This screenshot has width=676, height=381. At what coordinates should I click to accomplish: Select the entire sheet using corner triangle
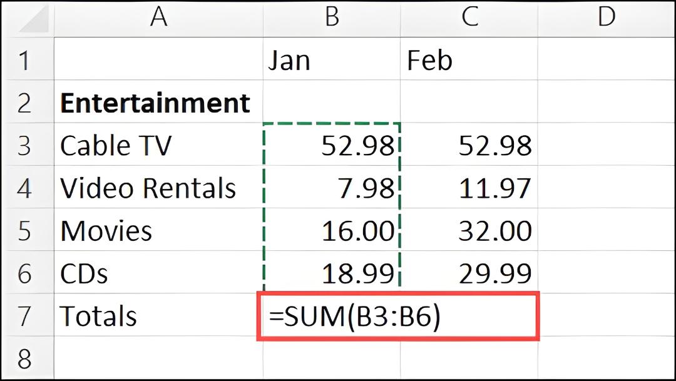click(34, 19)
